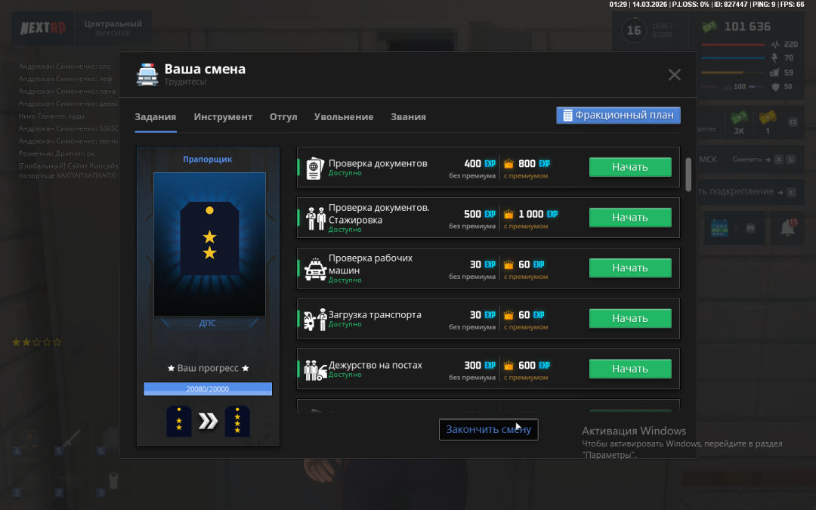This screenshot has width=816, height=510.
Task: Open the Звания tab
Action: [x=408, y=117]
